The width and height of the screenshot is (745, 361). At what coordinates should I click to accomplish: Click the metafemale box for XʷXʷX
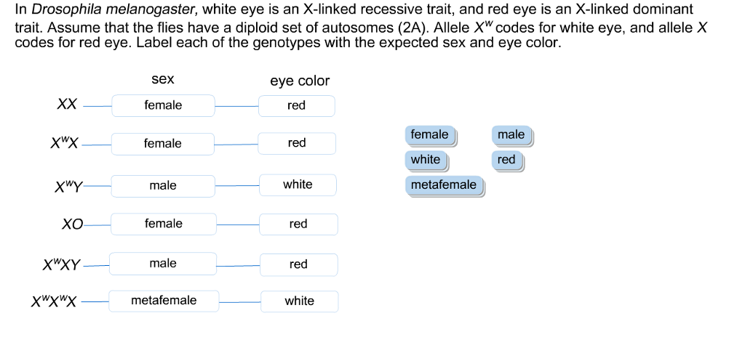[164, 301]
